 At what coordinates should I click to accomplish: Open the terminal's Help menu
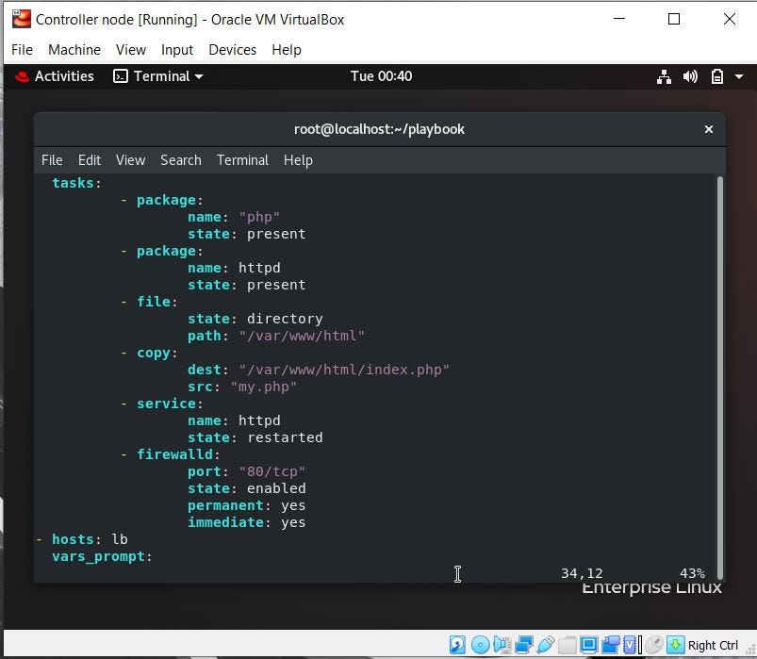[298, 160]
